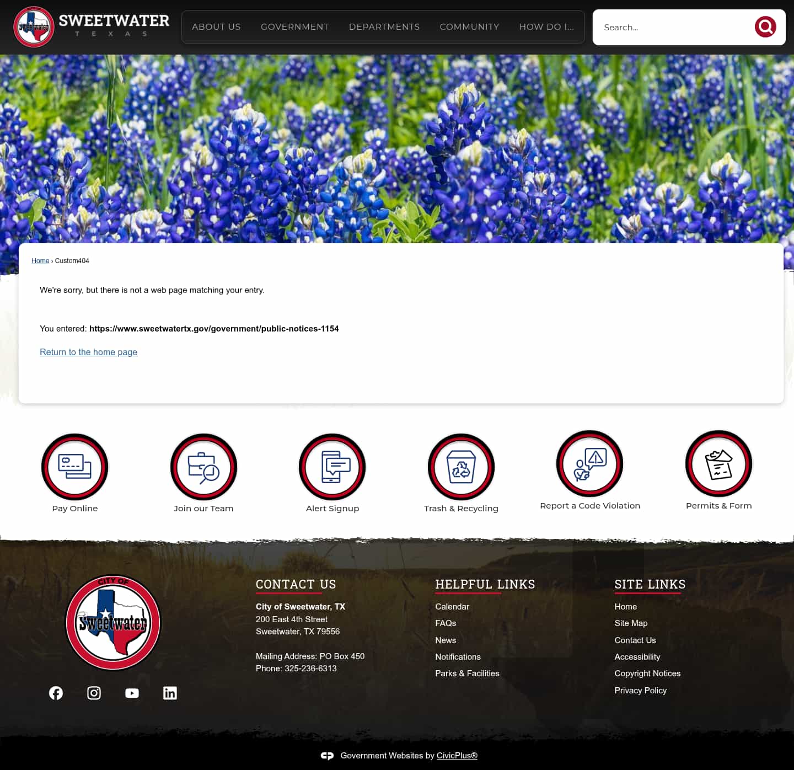Open the CivicPlus link in footer

pyautogui.click(x=457, y=755)
